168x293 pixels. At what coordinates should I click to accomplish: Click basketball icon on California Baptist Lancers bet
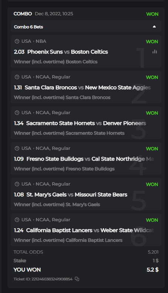(x=17, y=220)
